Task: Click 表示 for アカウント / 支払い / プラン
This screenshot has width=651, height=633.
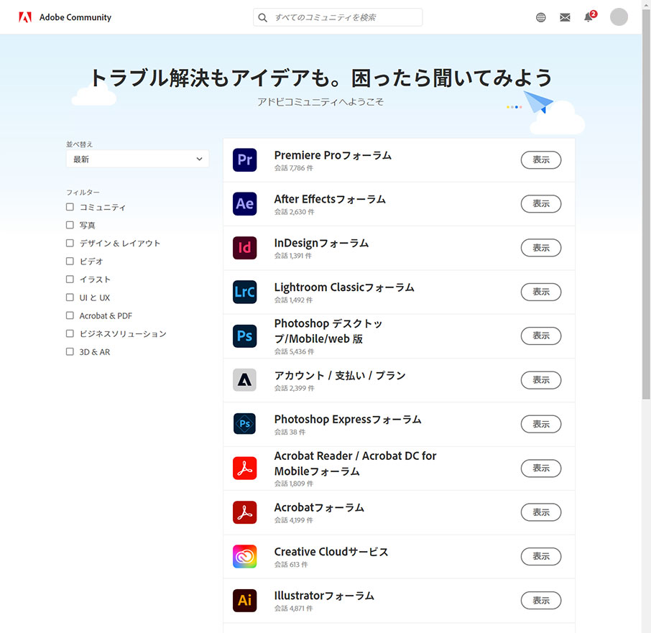Action: click(x=541, y=380)
